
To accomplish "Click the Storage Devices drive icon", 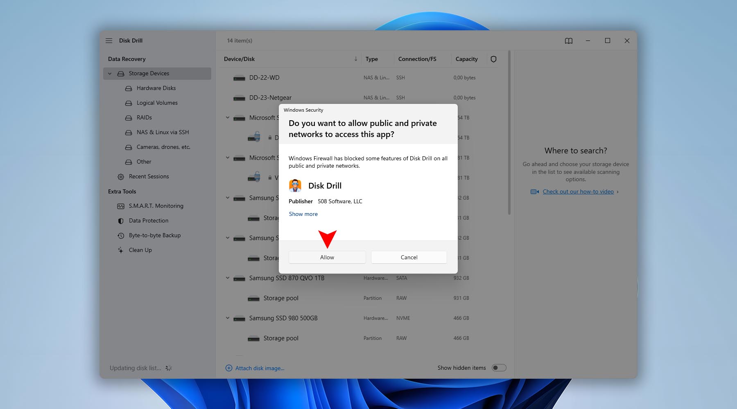I will pyautogui.click(x=121, y=74).
